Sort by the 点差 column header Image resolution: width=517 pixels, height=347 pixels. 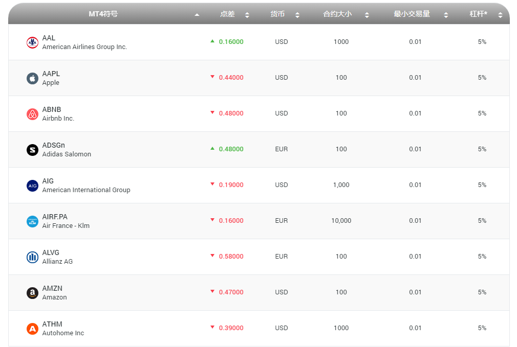pos(227,14)
